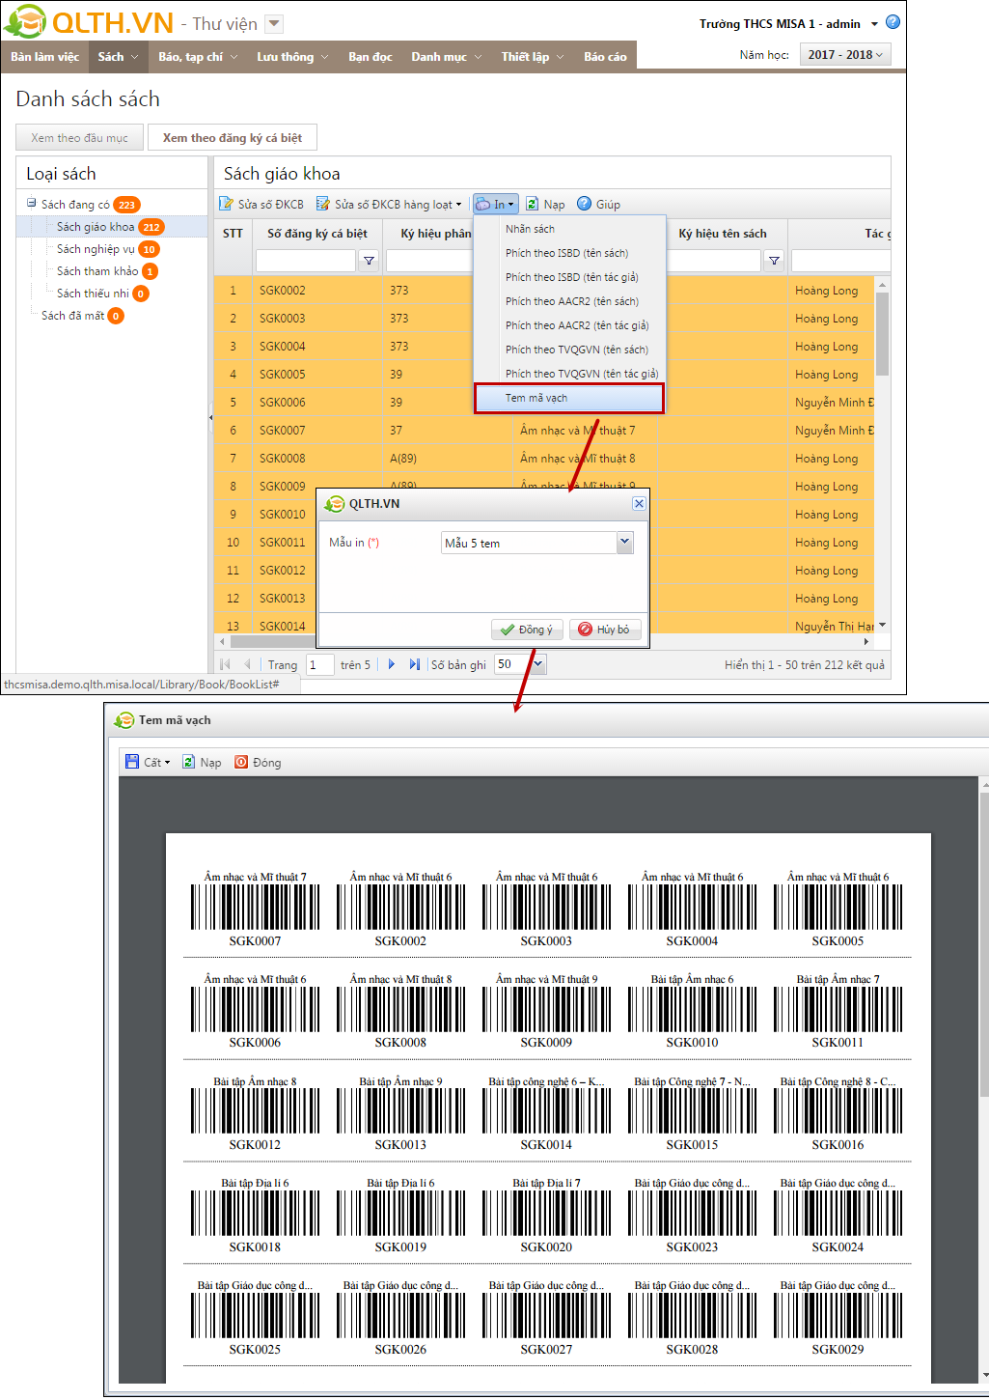Click the Đóng close icon in Tem mã vạch
Screen dimensions: 989x1400
click(241, 762)
